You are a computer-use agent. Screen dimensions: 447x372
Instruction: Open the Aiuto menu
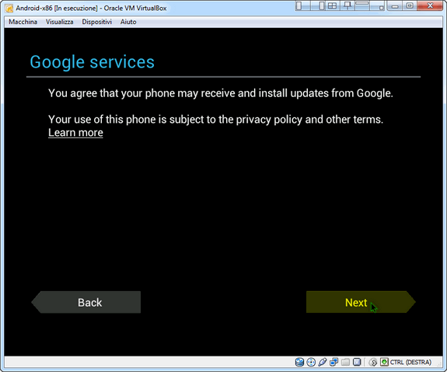click(128, 22)
